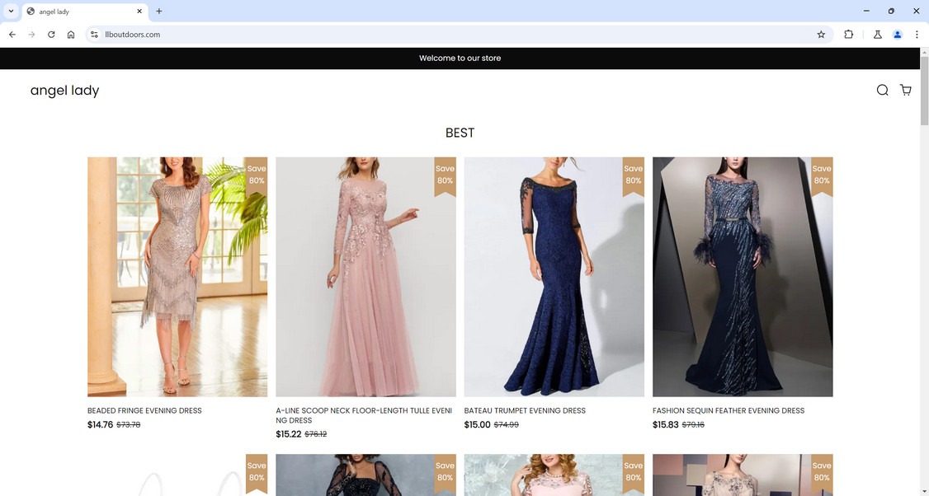Reload the page with refresh icon
This screenshot has width=929, height=496.
pyautogui.click(x=51, y=35)
